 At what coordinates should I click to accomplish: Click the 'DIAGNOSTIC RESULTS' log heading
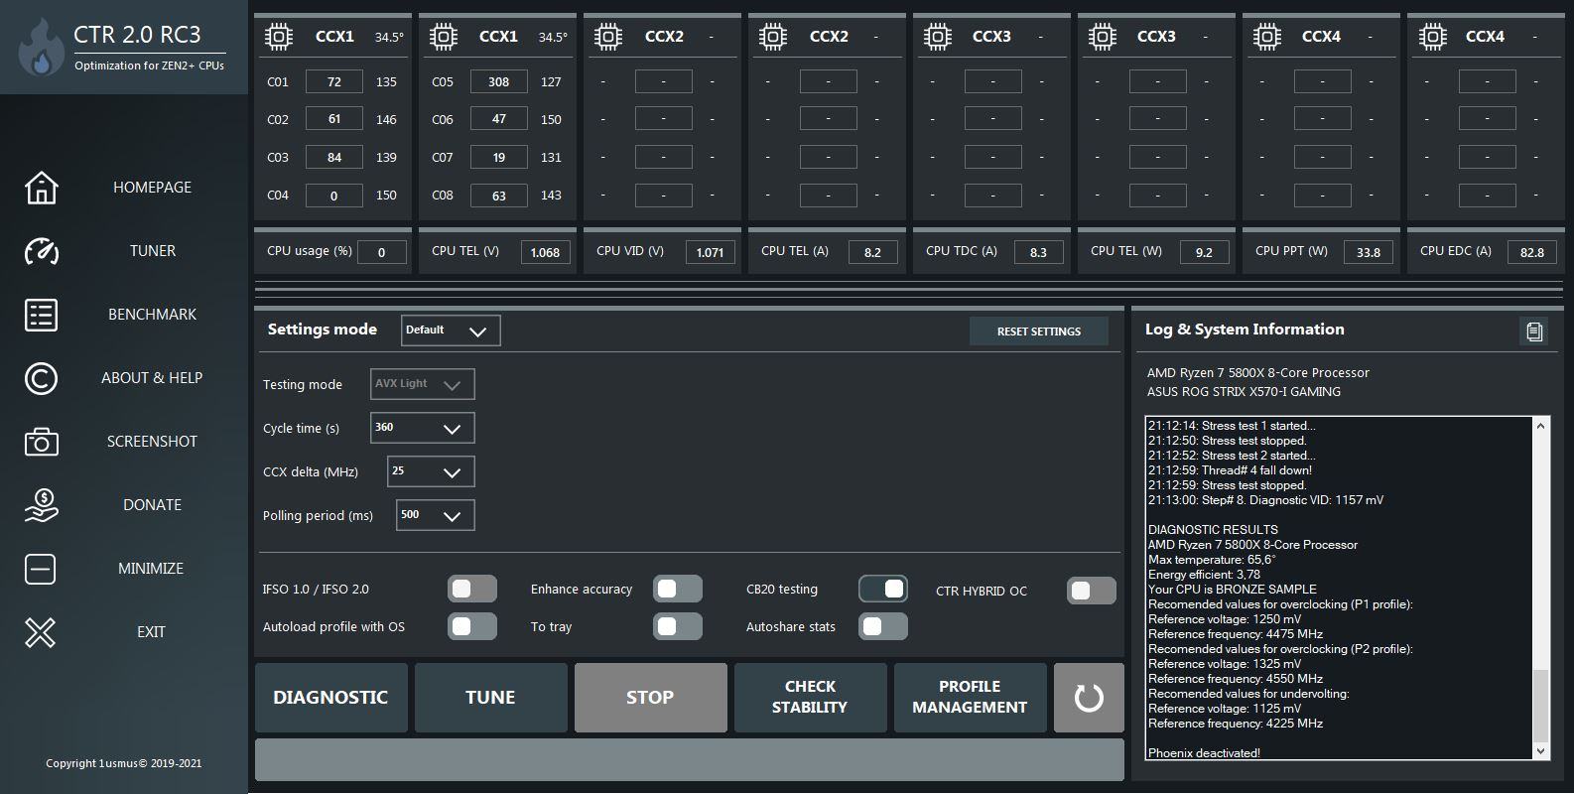[x=1213, y=530]
